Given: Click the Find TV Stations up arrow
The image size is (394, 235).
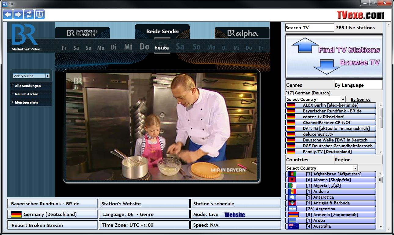Looking at the screenshot, I should 305,46.
